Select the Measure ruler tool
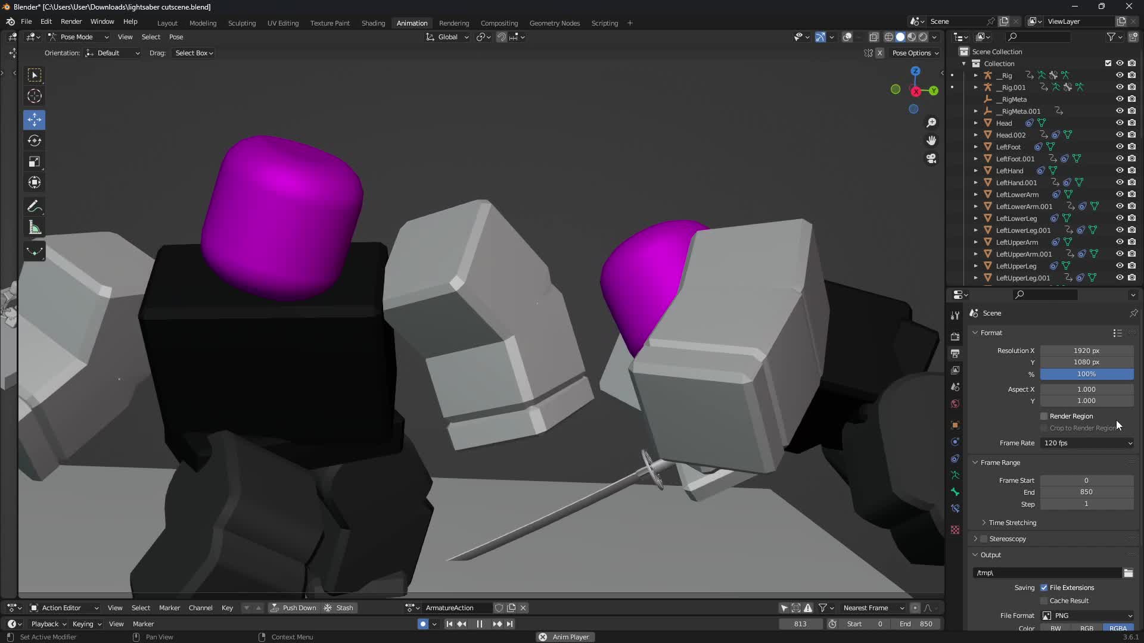The width and height of the screenshot is (1144, 643). [x=34, y=228]
